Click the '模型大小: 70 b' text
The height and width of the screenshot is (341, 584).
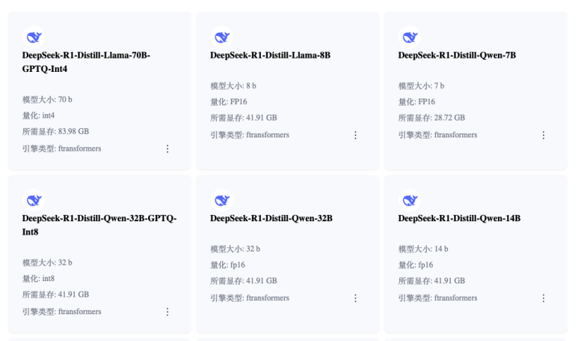tap(47, 99)
